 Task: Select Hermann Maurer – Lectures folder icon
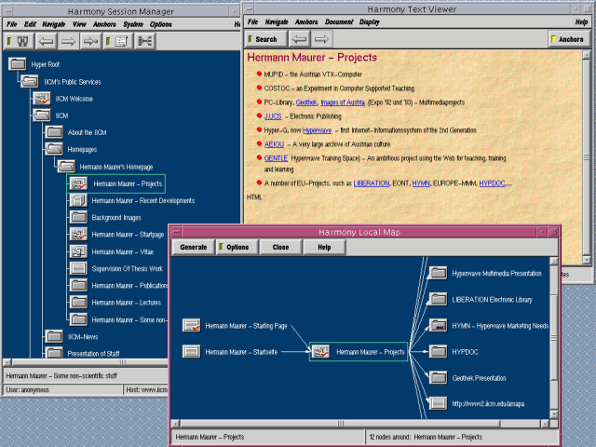(78, 303)
